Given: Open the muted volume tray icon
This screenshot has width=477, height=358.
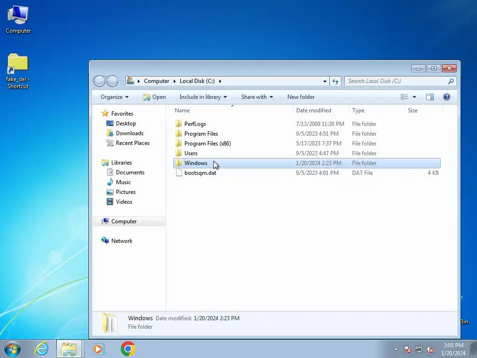Looking at the screenshot, I should [x=430, y=349].
